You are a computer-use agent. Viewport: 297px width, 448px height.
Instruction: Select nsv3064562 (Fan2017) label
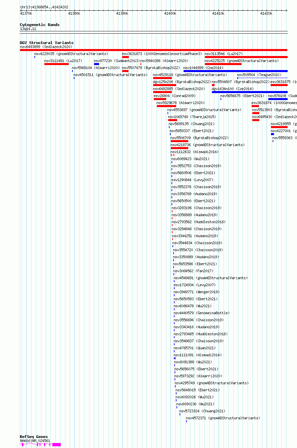[x=193, y=271]
